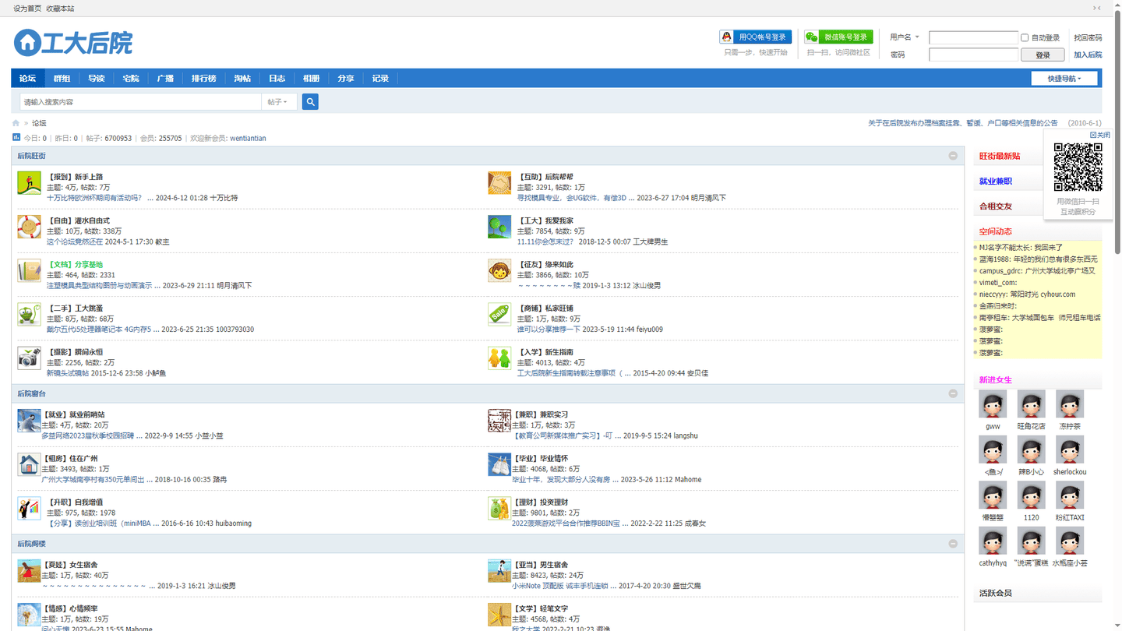Open the 自我增值 chart forum icon

tap(29, 509)
